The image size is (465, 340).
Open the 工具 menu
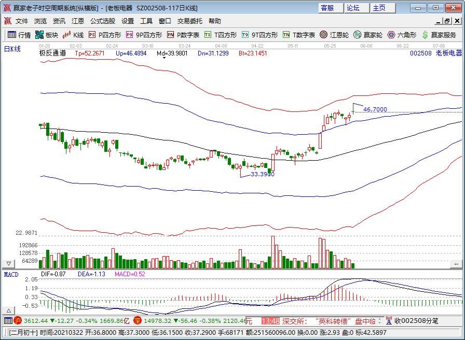146,21
